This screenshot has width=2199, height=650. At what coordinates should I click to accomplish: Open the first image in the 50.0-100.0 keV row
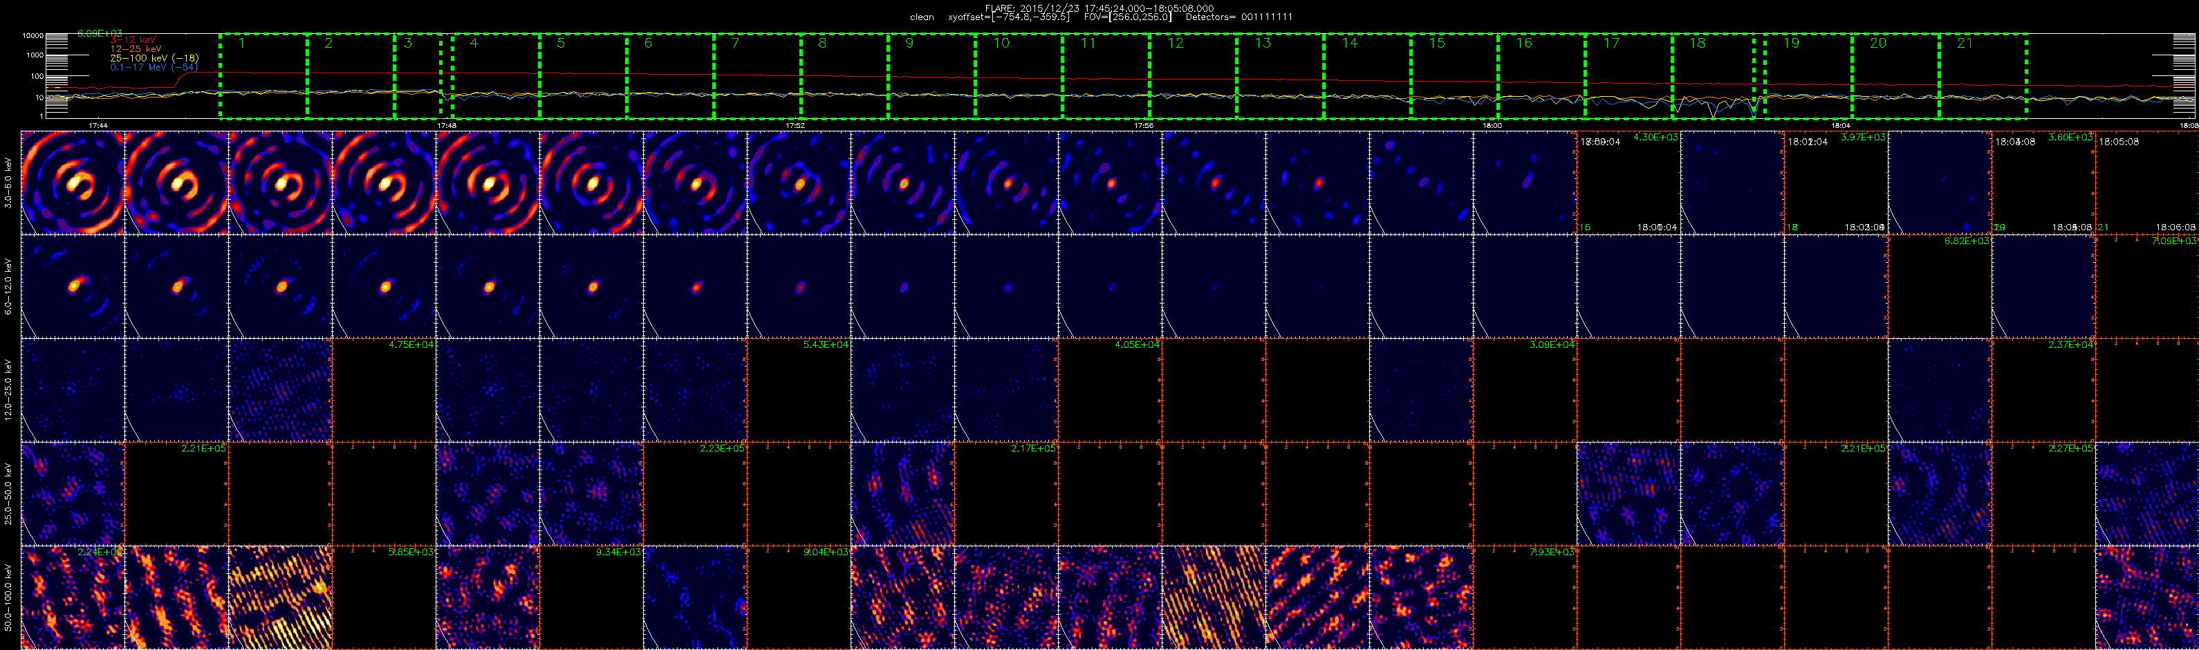[x=73, y=597]
